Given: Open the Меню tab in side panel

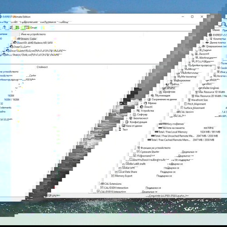Looking at the screenshot, I should pos(216,30).
